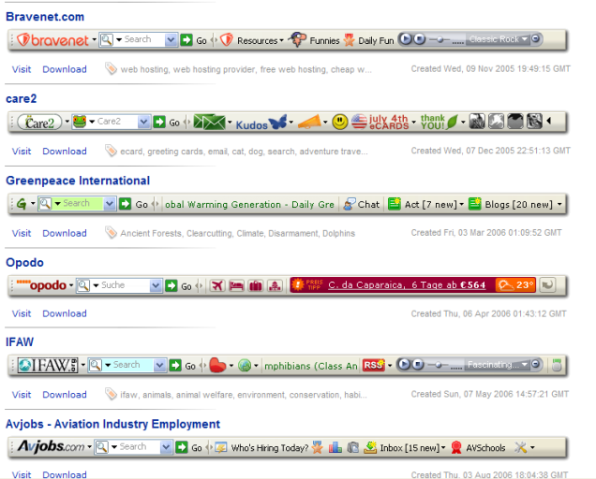Screen dimensions: 596x479
Task: Open the Blogs [20 new] dropdown
Action: coord(514,204)
